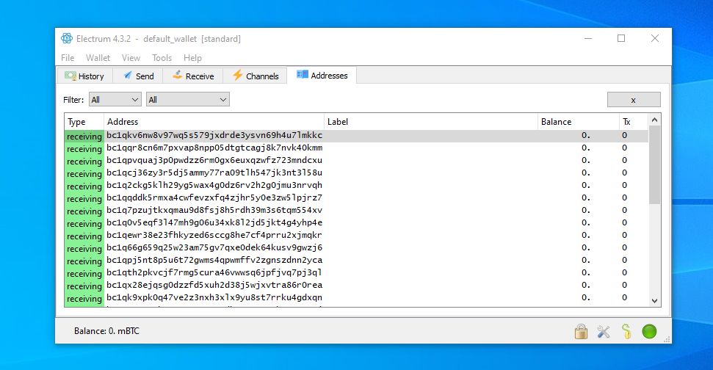Click the seed icon in status bar
The height and width of the screenshot is (370, 713).
pyautogui.click(x=626, y=332)
